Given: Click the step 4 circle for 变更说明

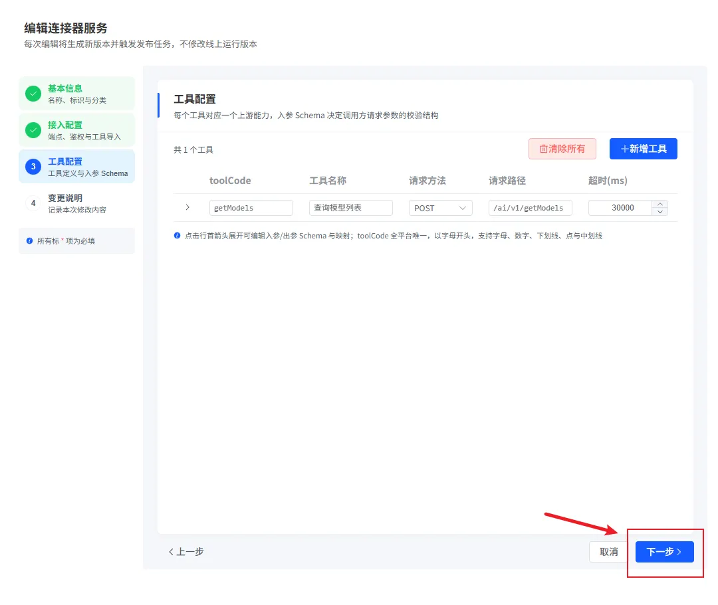Looking at the screenshot, I should click(33, 203).
